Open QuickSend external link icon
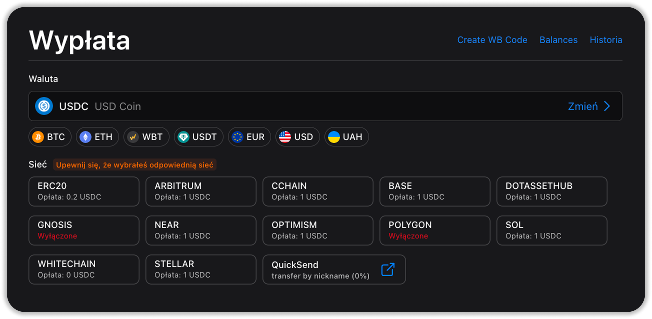 coord(388,270)
